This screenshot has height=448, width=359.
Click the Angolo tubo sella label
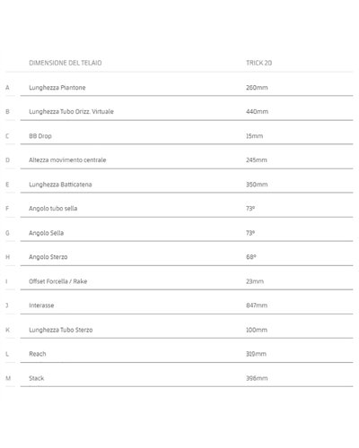pyautogui.click(x=53, y=209)
